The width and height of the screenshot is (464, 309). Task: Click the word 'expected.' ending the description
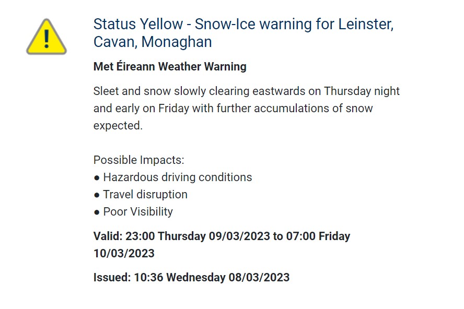(x=118, y=126)
